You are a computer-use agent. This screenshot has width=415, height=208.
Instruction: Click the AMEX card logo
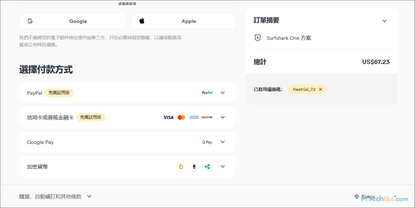[194, 117]
